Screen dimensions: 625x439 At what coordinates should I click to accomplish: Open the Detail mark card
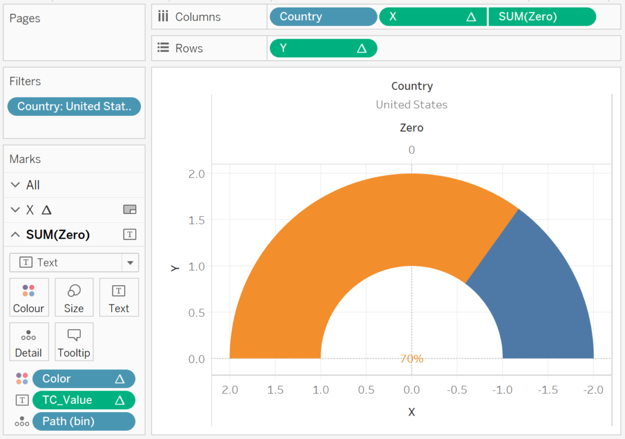tap(29, 342)
